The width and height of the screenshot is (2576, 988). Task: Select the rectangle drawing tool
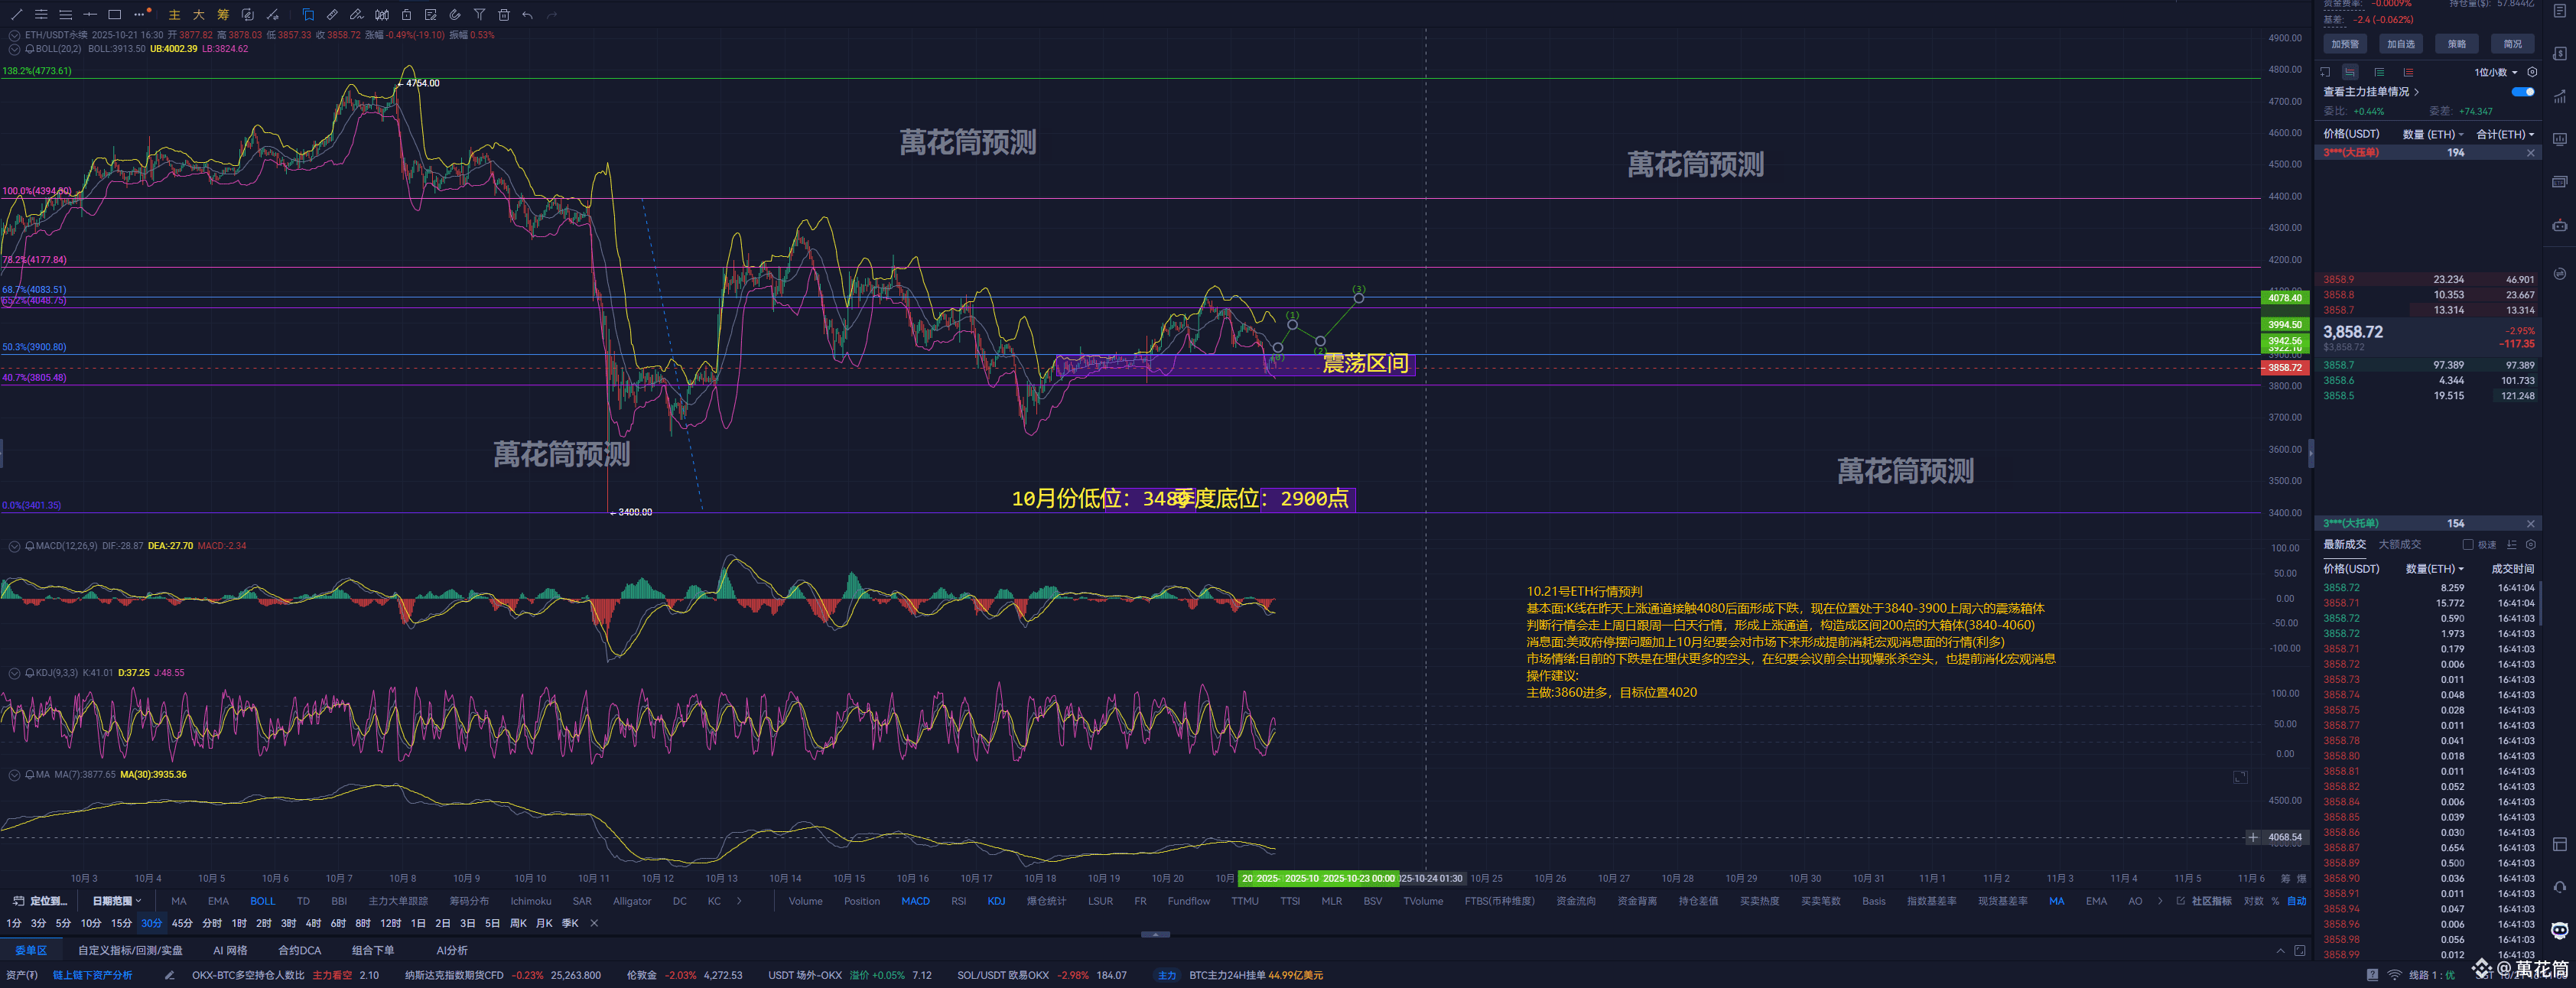tap(114, 14)
